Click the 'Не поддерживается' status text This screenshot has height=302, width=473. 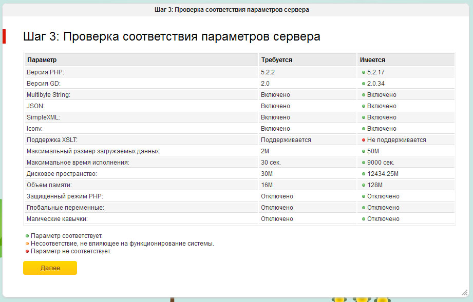pyautogui.click(x=396, y=140)
